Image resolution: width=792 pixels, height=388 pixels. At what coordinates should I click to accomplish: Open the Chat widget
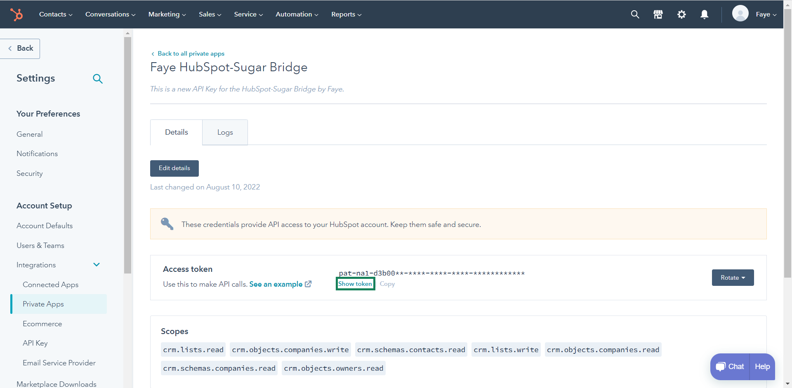coord(730,367)
